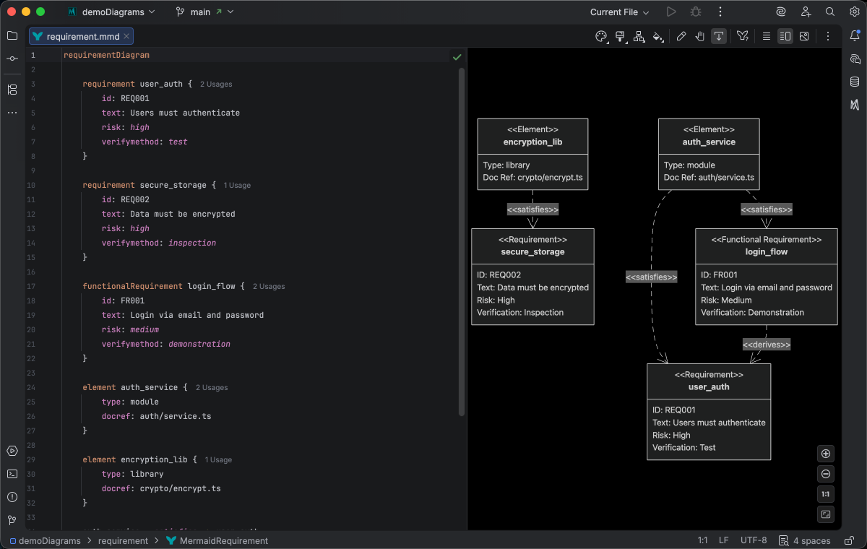Screen dimensions: 867x549
Task: Open the Mermaid help icon in diagram toolbar
Action: coord(743,36)
